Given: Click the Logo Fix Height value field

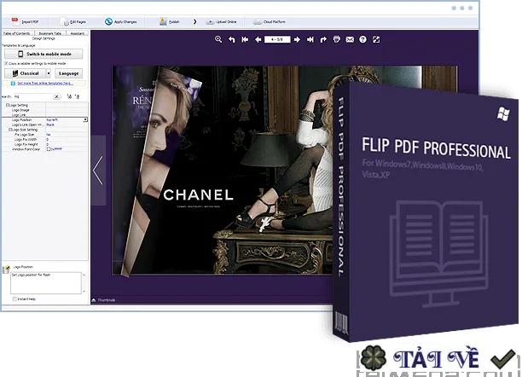Looking at the screenshot, I should point(67,144).
